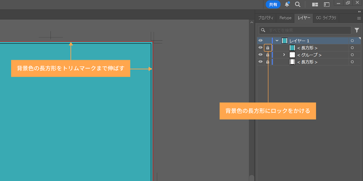This screenshot has width=363, height=181.
Task: Click the white <長方形> layer thumbnail
Action: click(292, 62)
